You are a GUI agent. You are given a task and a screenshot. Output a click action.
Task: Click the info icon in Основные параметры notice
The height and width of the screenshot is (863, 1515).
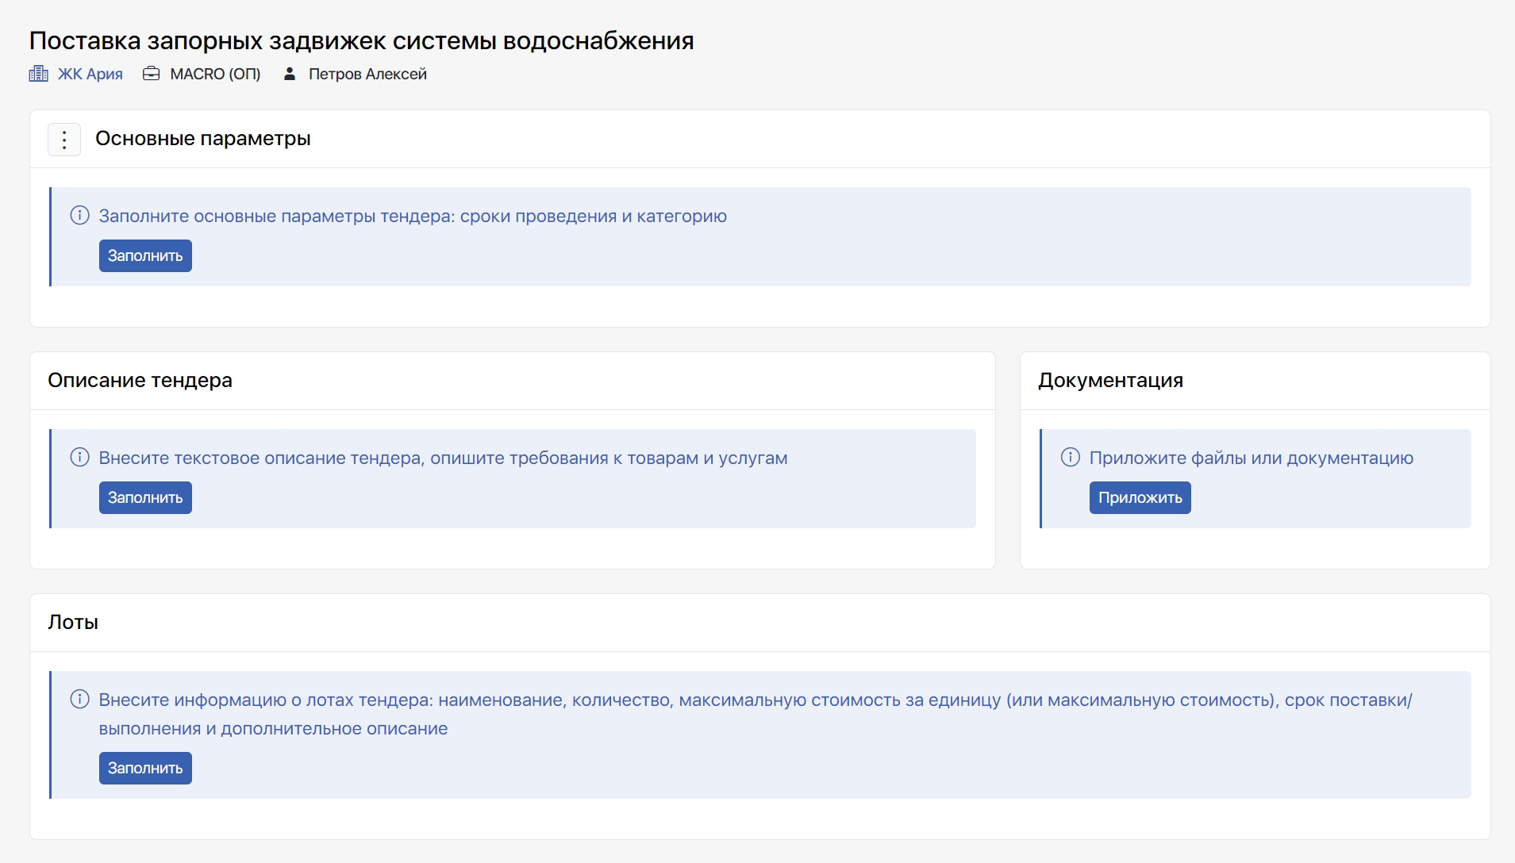[x=79, y=216]
